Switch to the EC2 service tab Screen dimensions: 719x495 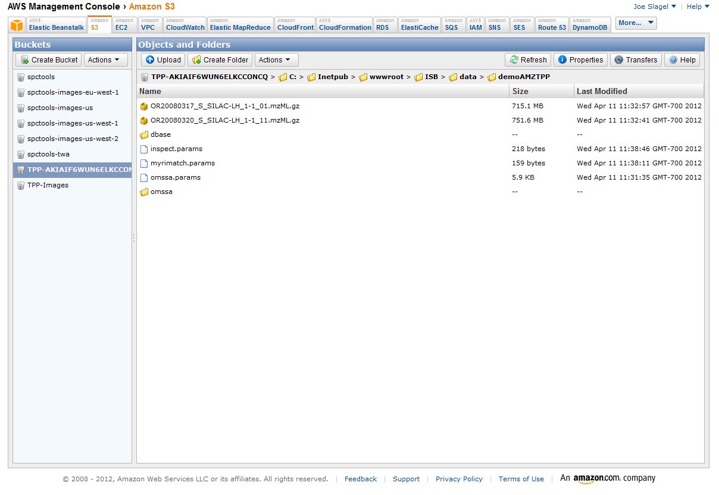(x=124, y=24)
